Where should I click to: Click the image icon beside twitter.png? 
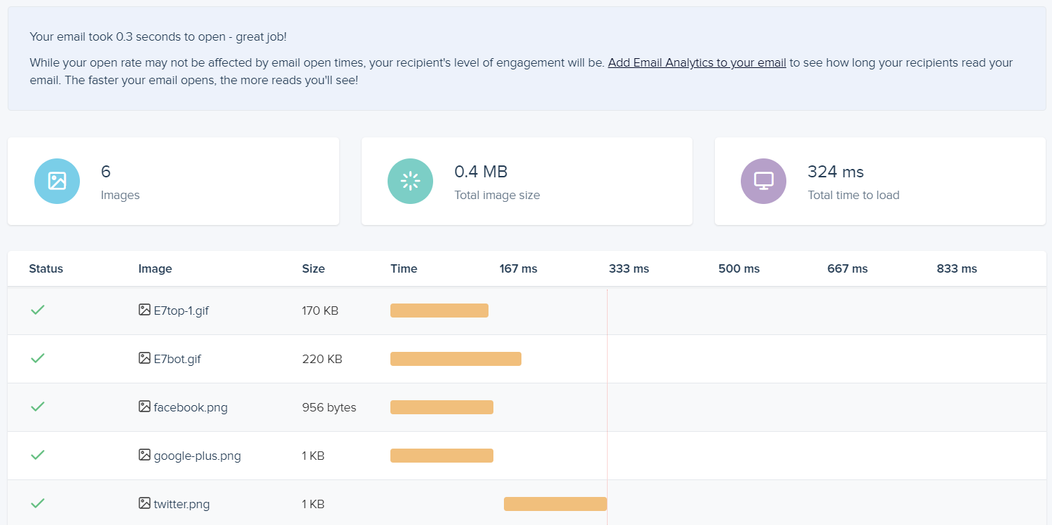pos(144,503)
